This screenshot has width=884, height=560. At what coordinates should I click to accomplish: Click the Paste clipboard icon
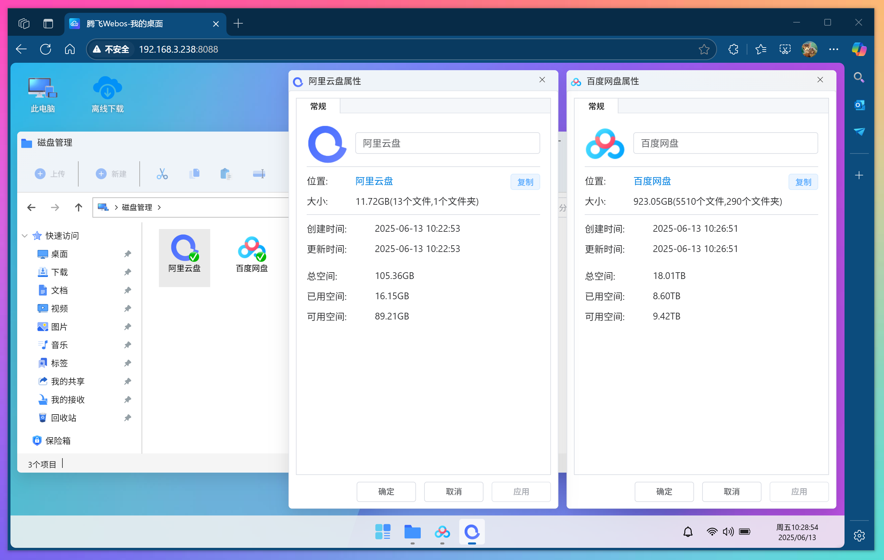[226, 173]
